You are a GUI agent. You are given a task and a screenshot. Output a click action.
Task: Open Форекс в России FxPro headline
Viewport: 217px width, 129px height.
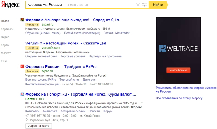click(61, 67)
